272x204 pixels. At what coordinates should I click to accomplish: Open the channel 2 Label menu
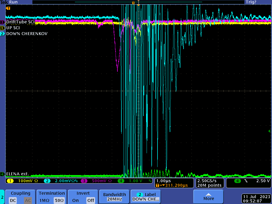click(x=146, y=197)
